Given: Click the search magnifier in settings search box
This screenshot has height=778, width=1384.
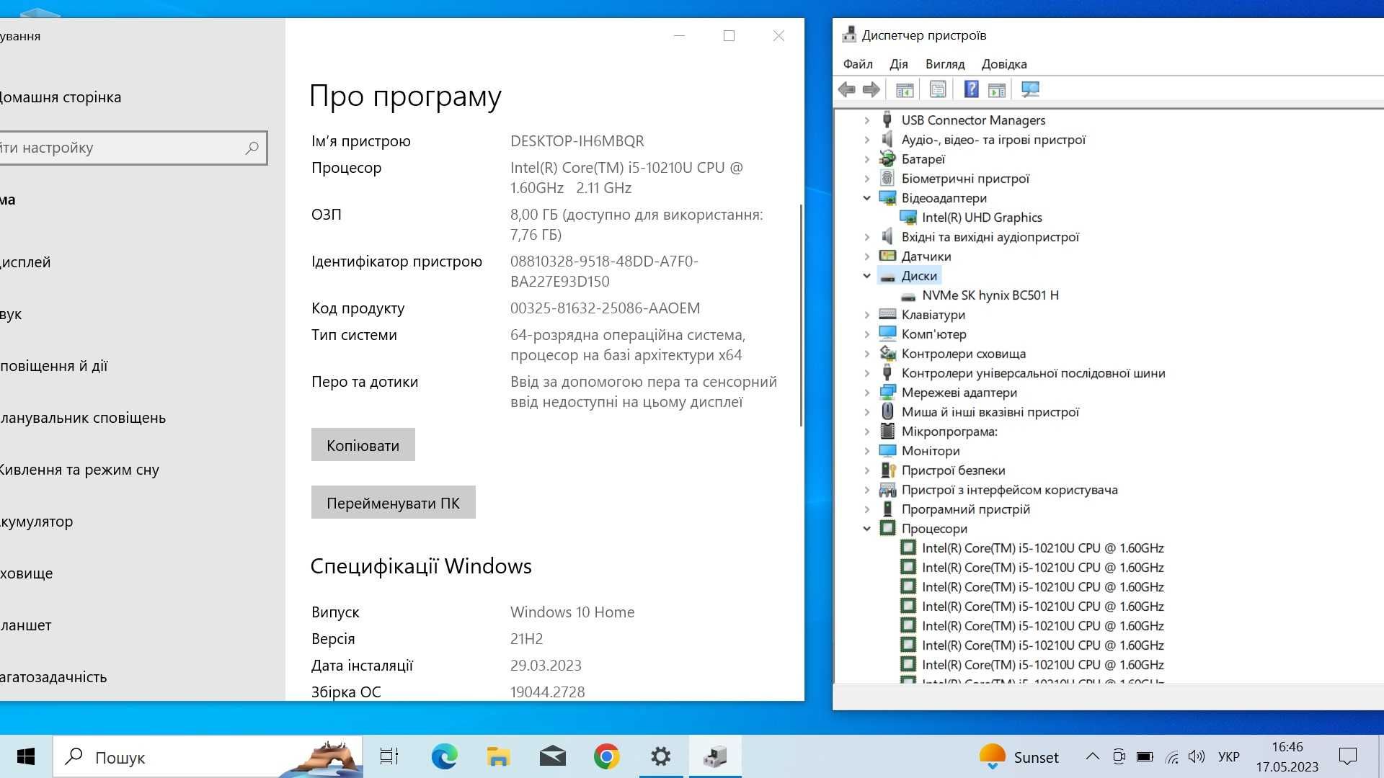Looking at the screenshot, I should (252, 148).
